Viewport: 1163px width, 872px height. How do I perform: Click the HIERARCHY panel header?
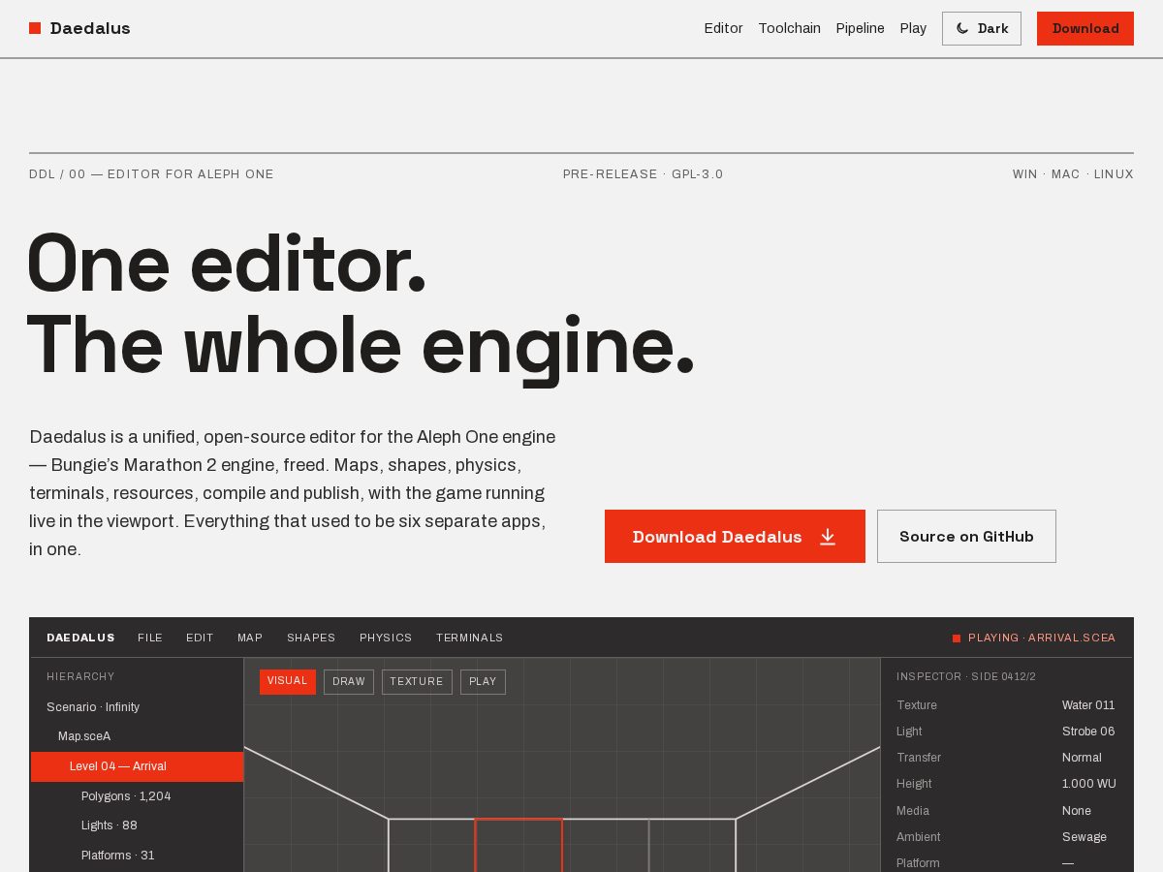80,676
